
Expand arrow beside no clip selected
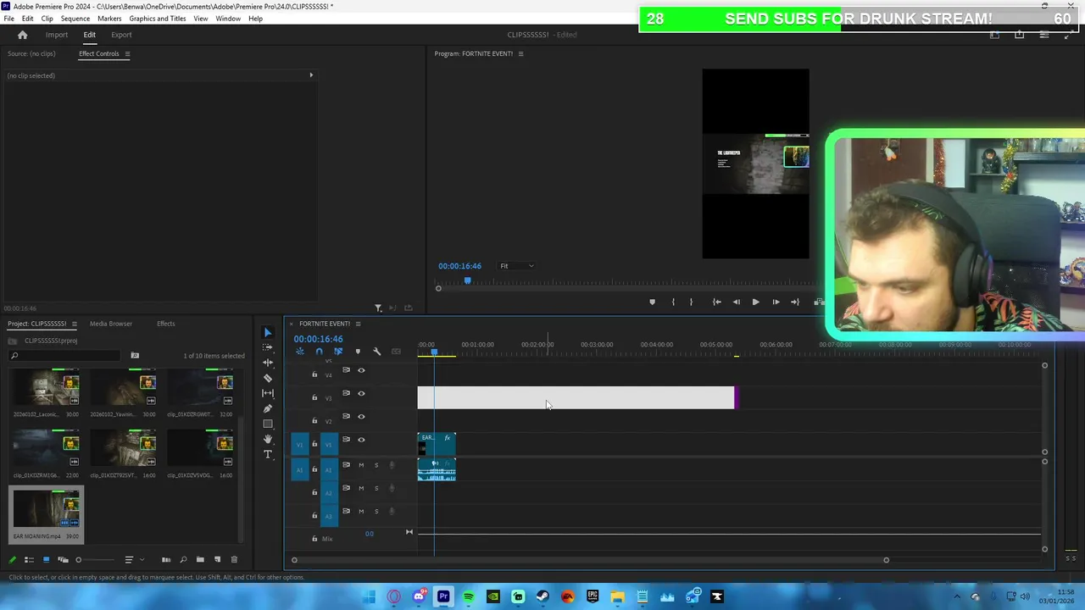[x=311, y=75]
